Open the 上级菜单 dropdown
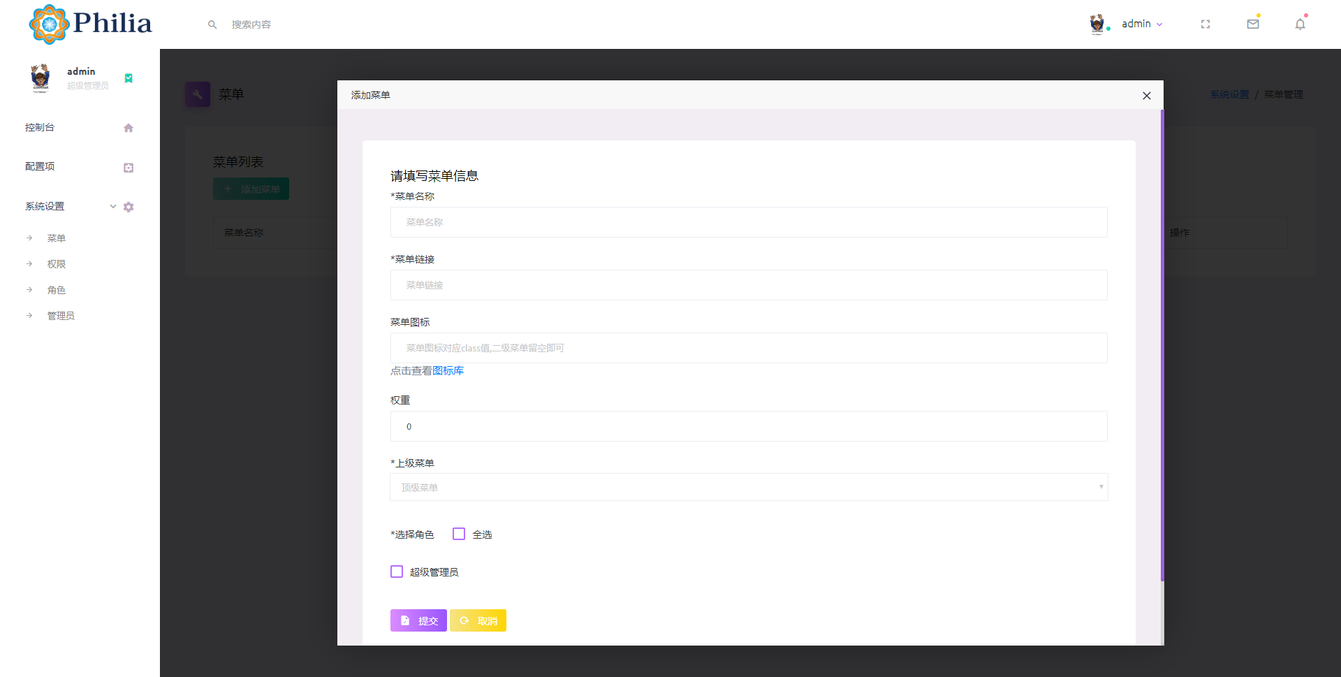 pyautogui.click(x=749, y=487)
